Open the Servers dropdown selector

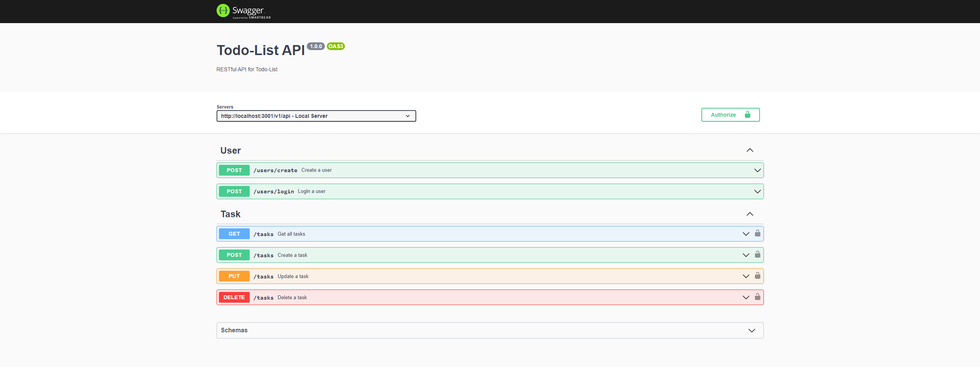pos(316,116)
